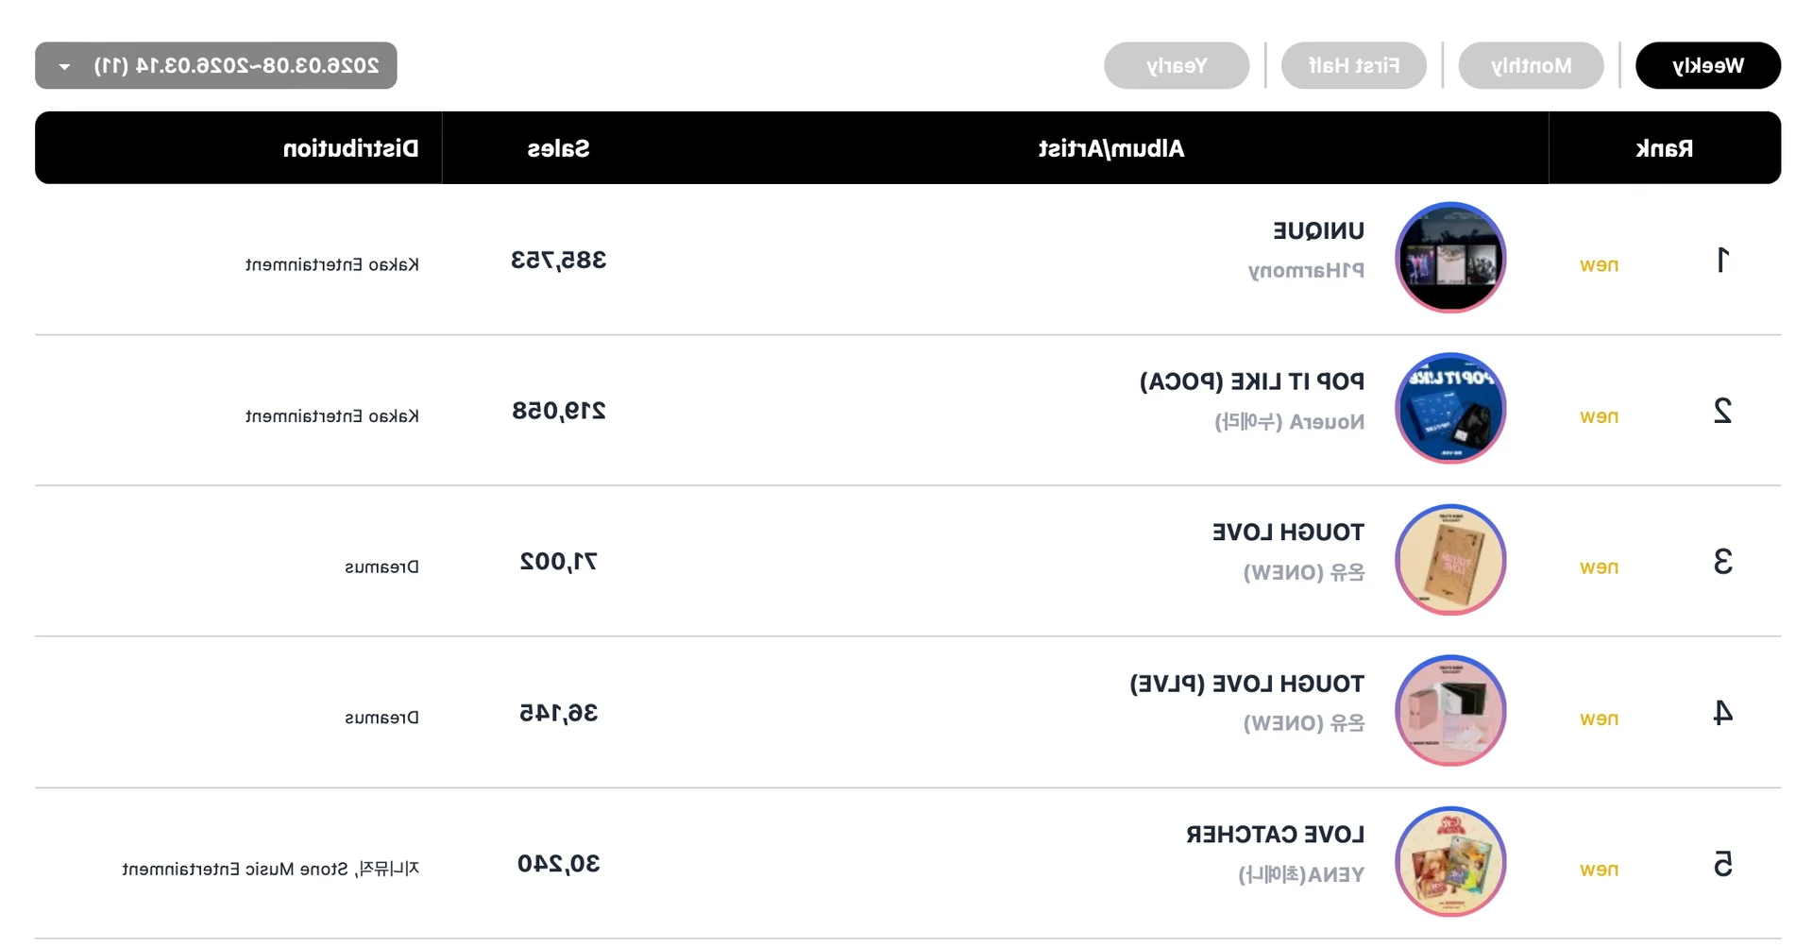The image size is (1813, 947).
Task: Click the Sales column header
Action: 558,148
